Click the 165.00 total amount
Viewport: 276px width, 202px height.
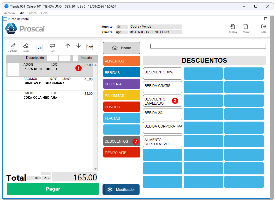85,178
